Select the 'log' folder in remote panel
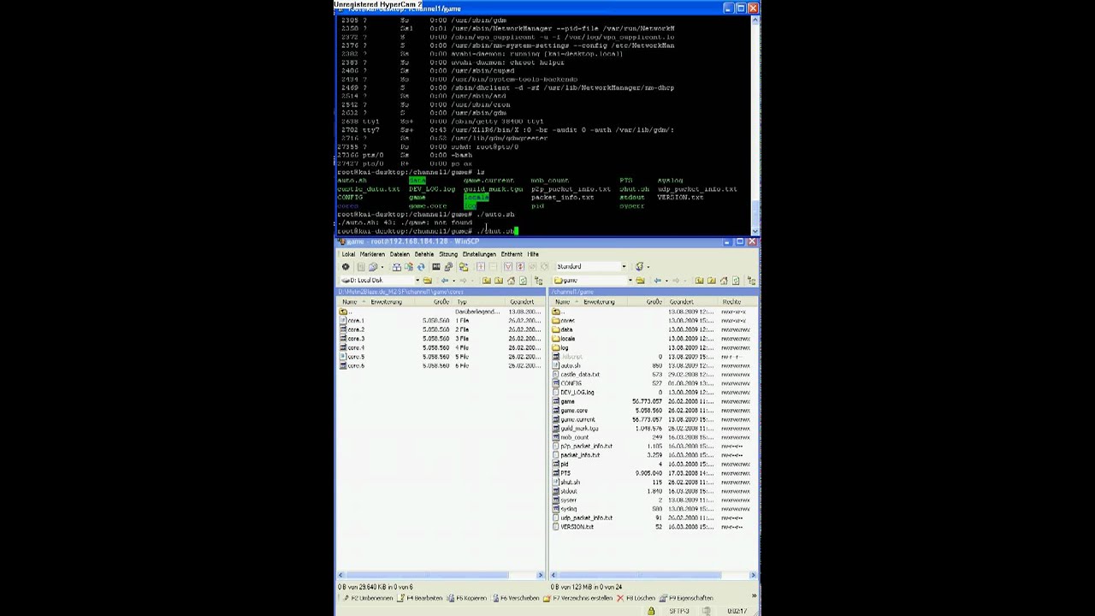 pos(561,347)
